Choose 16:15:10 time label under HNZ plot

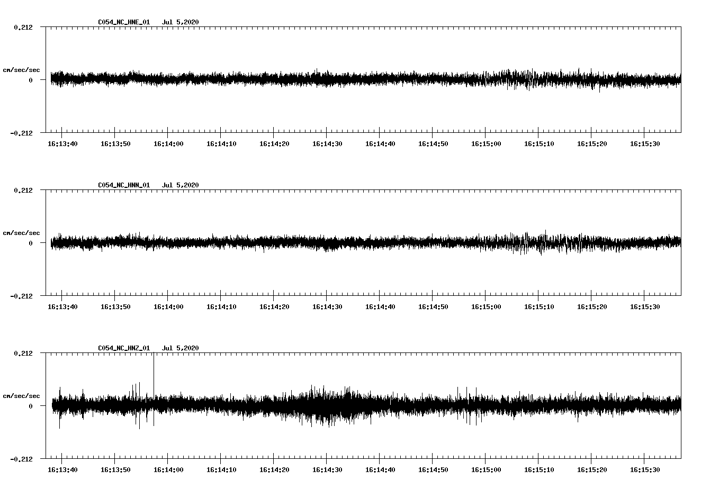[x=539, y=470]
